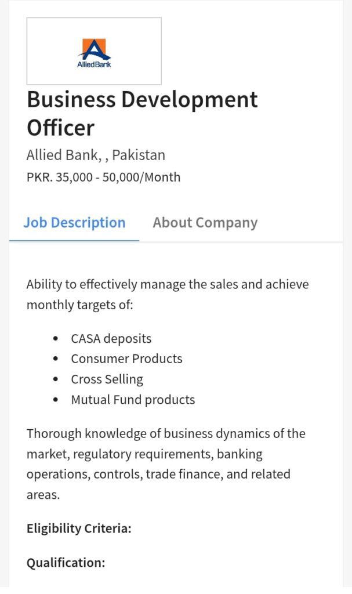
Task: Switch to the Job Description tab
Action: click(x=74, y=223)
